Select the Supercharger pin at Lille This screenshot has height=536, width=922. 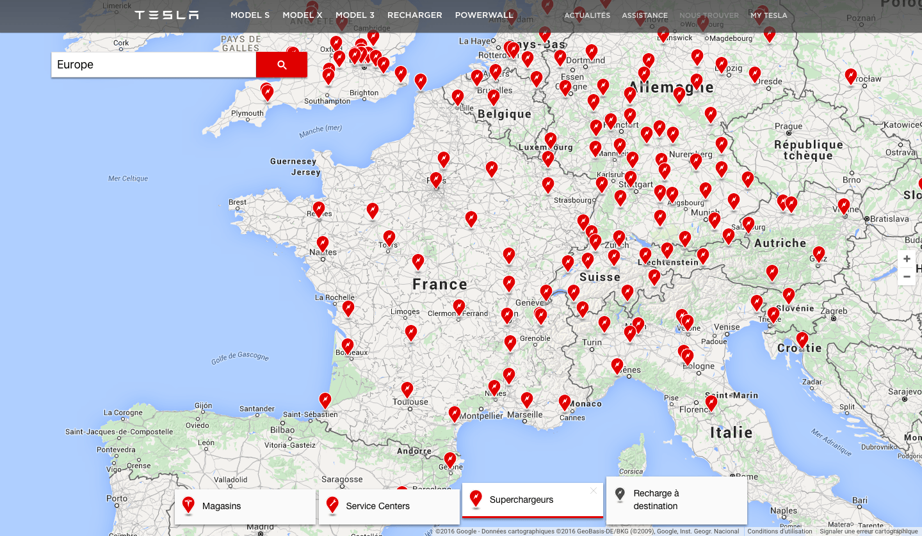458,97
